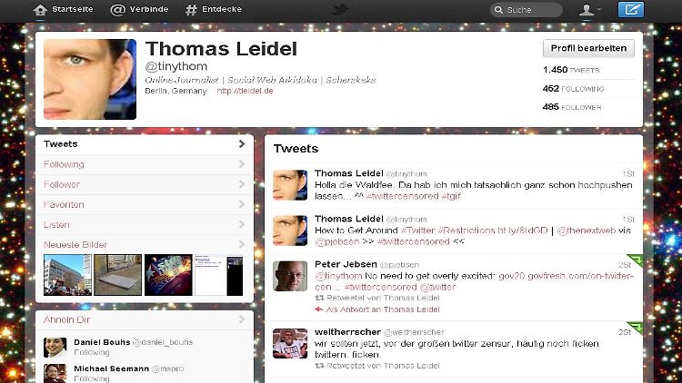Open the first Neueste Bilder thumbnail
This screenshot has width=682, height=383.
[x=67, y=275]
